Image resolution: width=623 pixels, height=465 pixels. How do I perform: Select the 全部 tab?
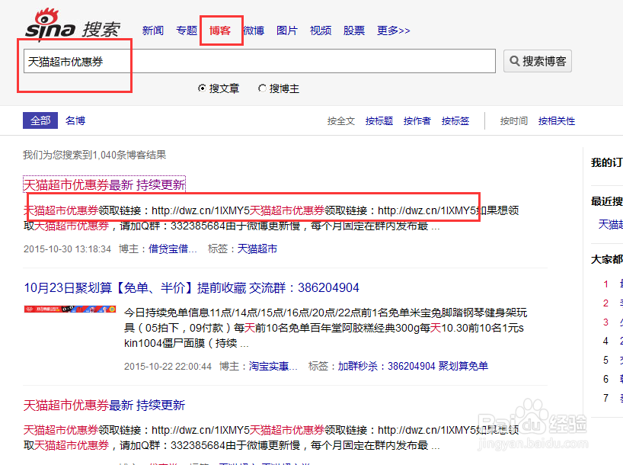(x=40, y=120)
